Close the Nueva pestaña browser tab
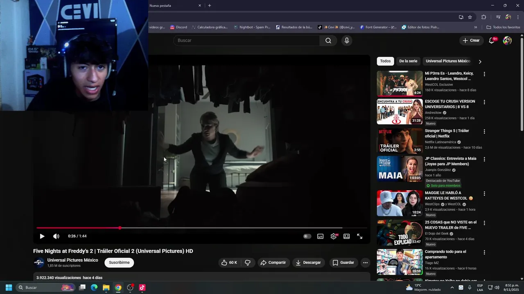 tap(200, 6)
